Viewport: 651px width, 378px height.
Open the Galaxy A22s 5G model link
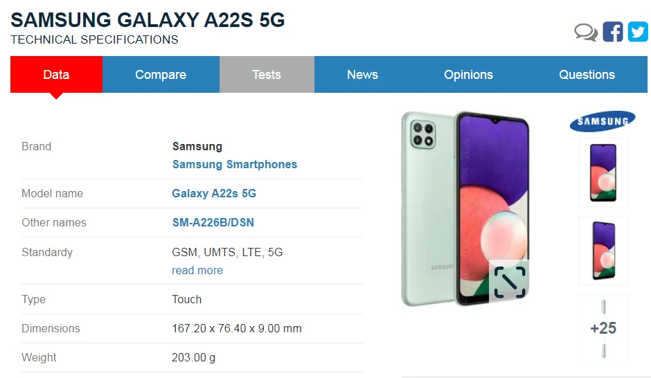point(214,193)
